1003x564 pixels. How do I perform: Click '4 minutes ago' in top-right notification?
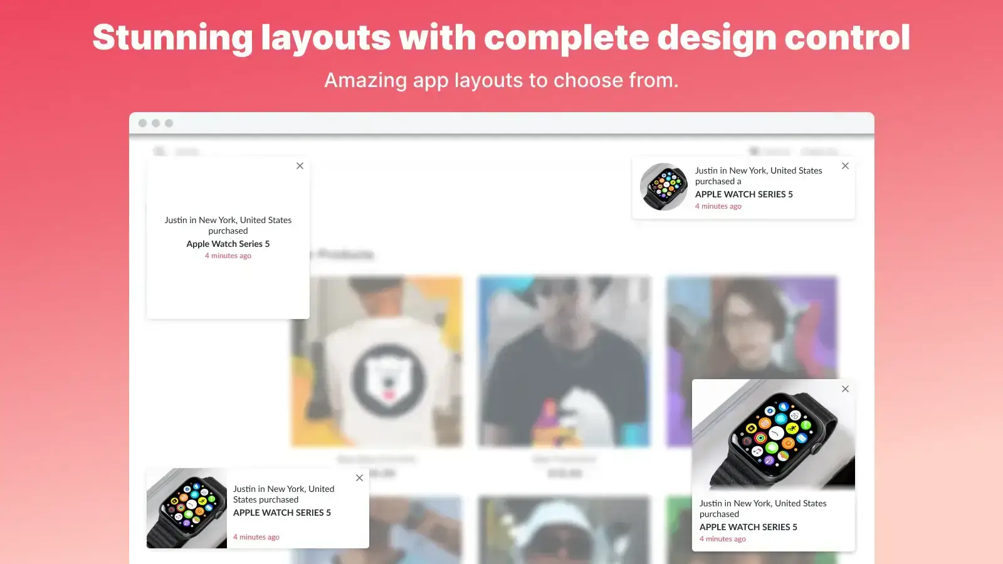click(718, 206)
